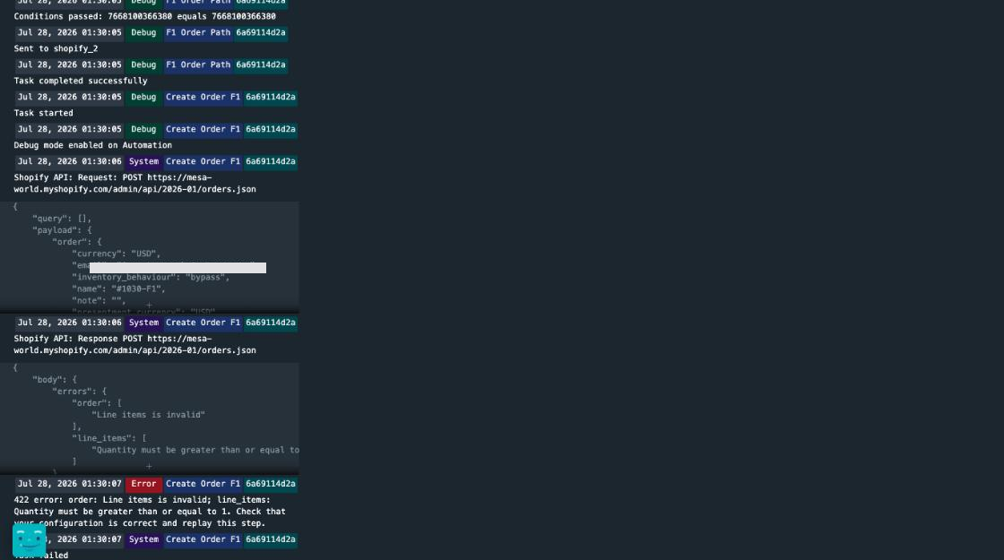This screenshot has width=1004, height=560.
Task: Click Create Order F1 tag above 'Task started'
Action: (203, 98)
